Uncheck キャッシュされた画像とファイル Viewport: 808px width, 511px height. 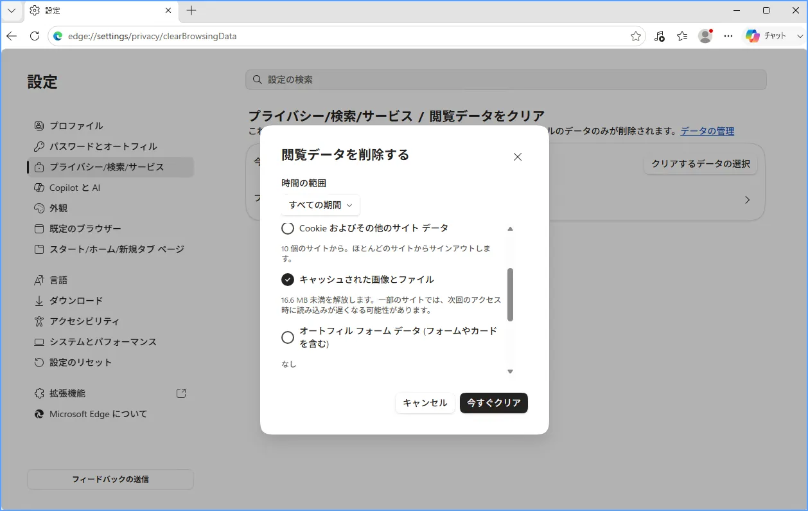click(x=288, y=280)
